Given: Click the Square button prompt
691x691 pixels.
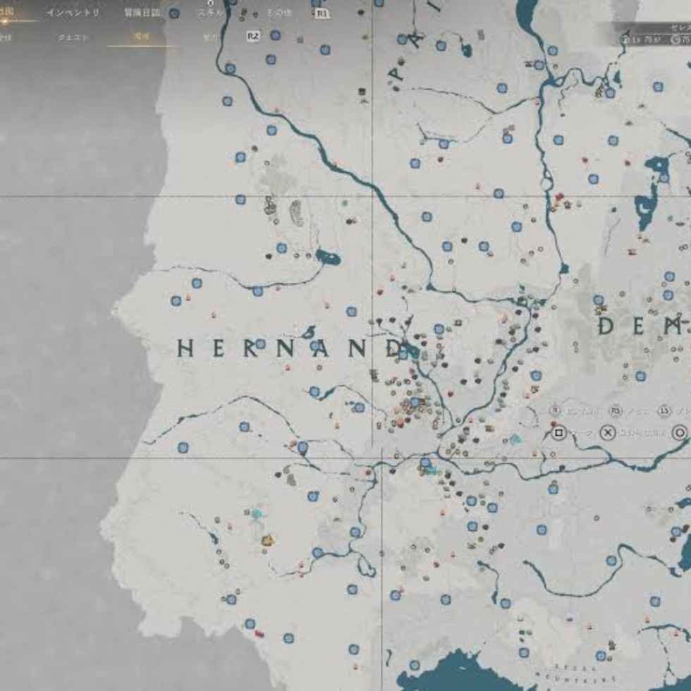Looking at the screenshot, I should click(x=558, y=433).
